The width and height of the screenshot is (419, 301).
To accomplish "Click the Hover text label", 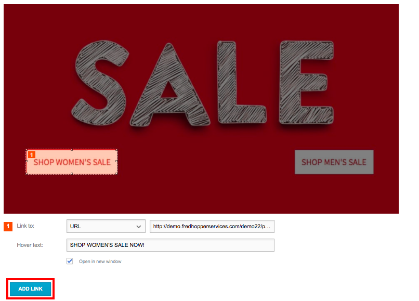I will tap(30, 245).
